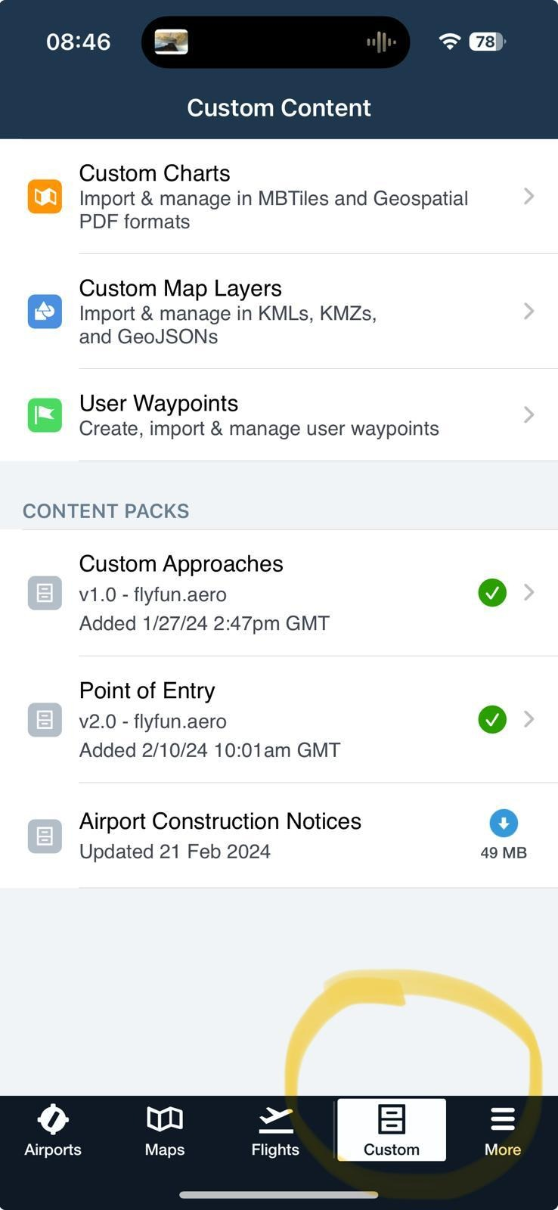
Task: Tap the flyfun.aero version text under Custom Approaches
Action: 153,594
